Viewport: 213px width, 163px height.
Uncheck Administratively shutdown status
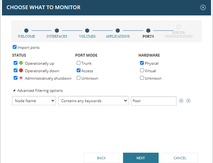click(15, 78)
